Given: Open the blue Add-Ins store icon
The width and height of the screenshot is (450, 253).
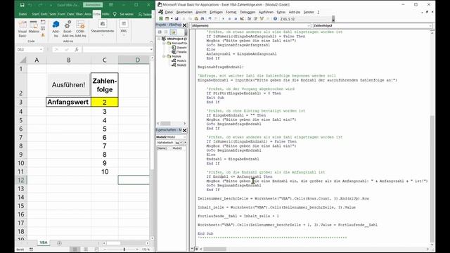Looking at the screenshot, I should (x=56, y=29).
